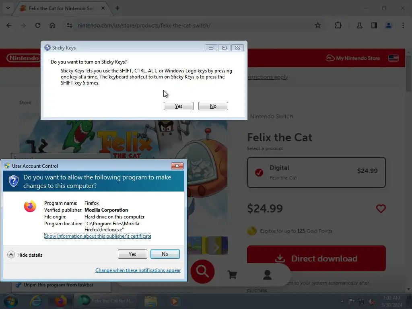This screenshot has height=309, width=412.
Task: Open browser extensions puzzle icon
Action: (x=338, y=25)
